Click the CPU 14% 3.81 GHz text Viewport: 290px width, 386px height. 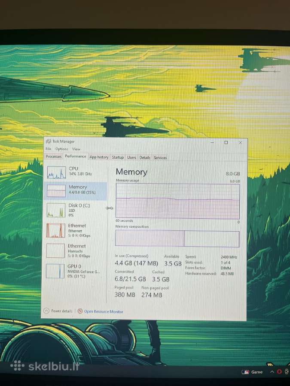(x=80, y=174)
